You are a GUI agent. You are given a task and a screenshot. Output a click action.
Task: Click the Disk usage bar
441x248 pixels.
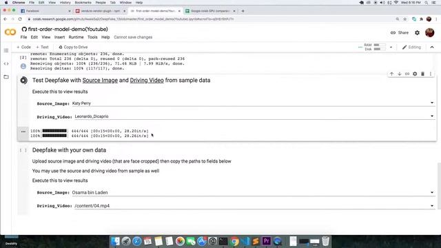point(380,49)
